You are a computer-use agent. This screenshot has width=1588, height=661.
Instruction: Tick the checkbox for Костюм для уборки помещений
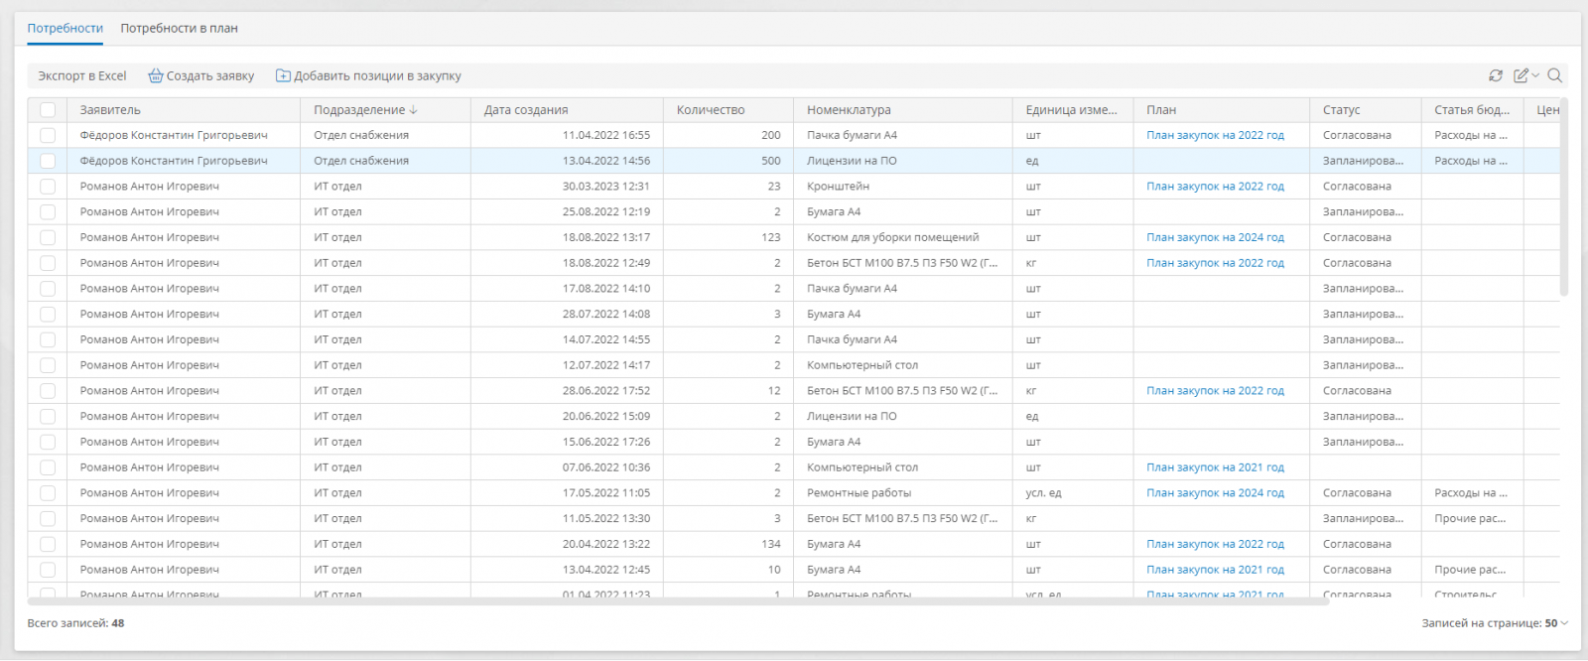coord(48,238)
